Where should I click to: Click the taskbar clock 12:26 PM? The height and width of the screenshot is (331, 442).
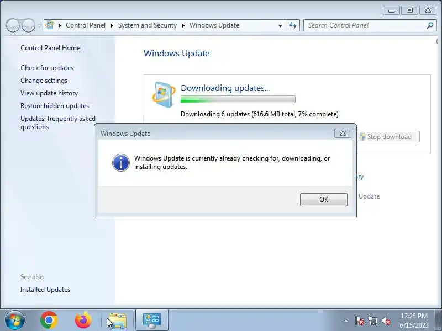414,321
